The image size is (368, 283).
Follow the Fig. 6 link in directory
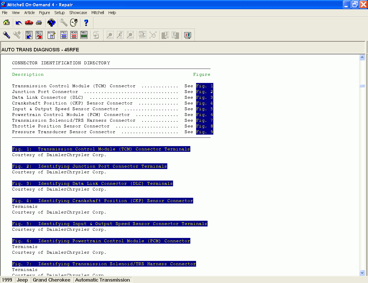tap(205, 115)
